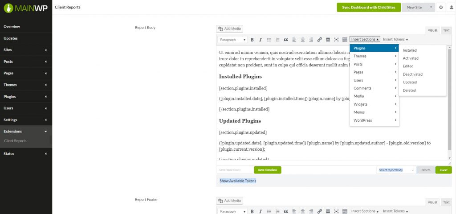Click Sync Dashboard with Child Sites button
The width and height of the screenshot is (456, 214).
point(368,7)
